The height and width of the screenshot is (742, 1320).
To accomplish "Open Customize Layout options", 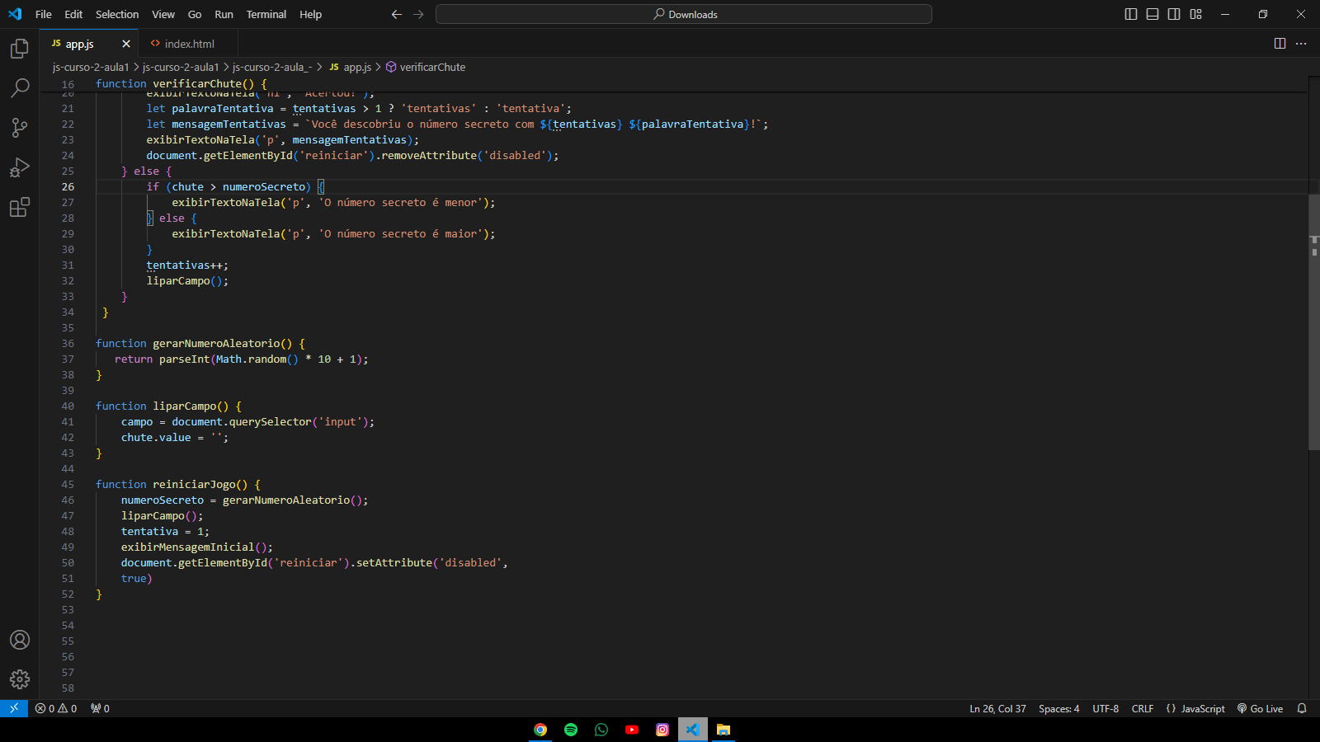I will click(1195, 14).
